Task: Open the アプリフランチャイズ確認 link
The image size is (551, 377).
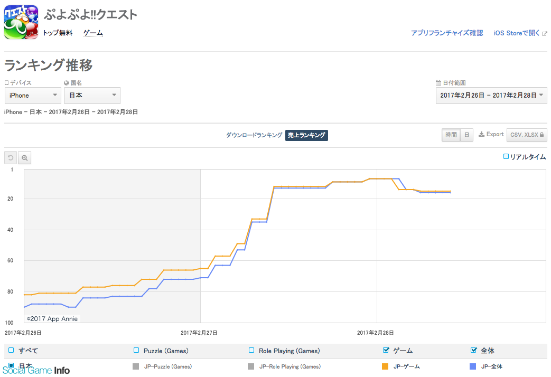Action: 447,33
